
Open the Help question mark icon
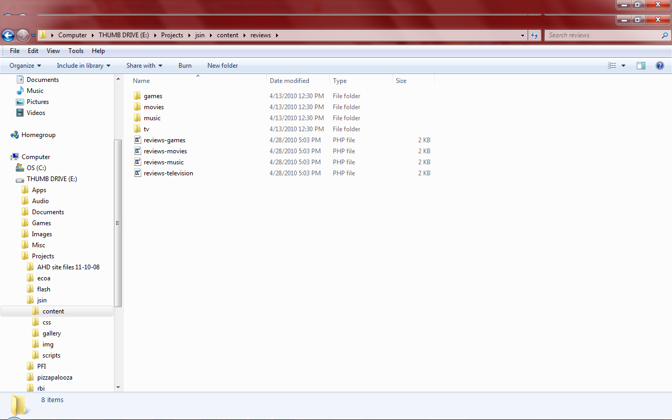[x=660, y=66]
